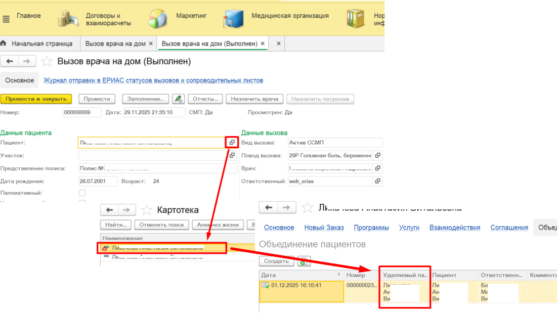Image resolution: width=558 pixels, height=314 pixels.
Task: Click the Номер input field
Action: coord(82,112)
